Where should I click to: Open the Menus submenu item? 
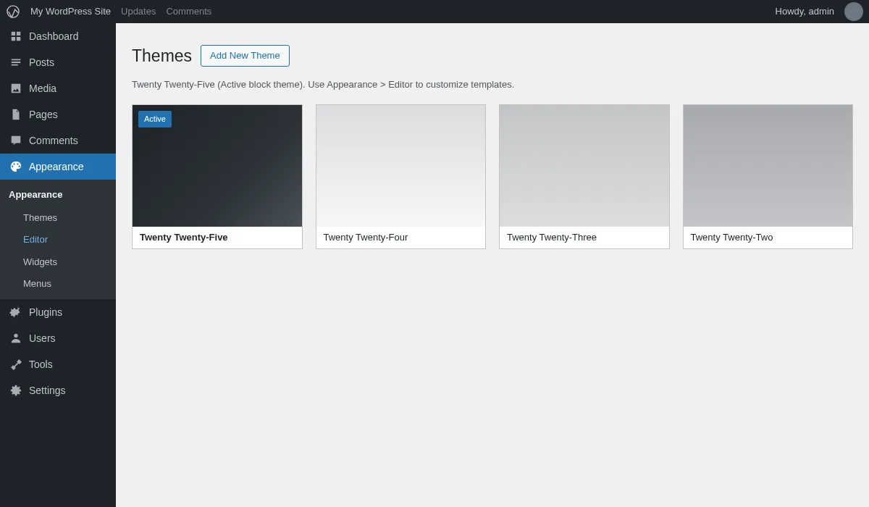click(37, 283)
